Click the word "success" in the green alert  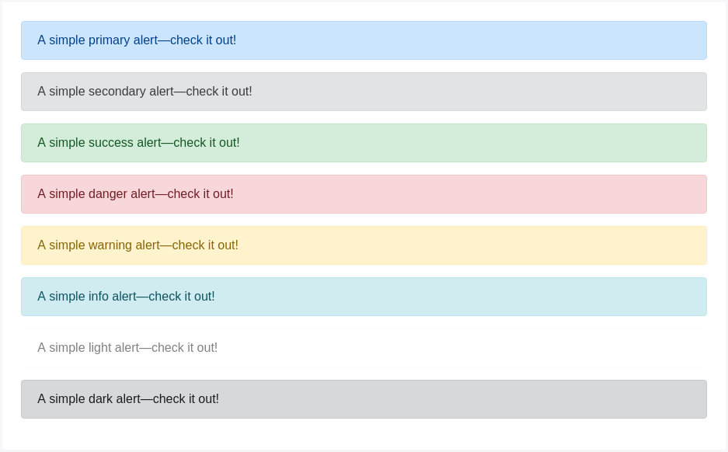111,143
